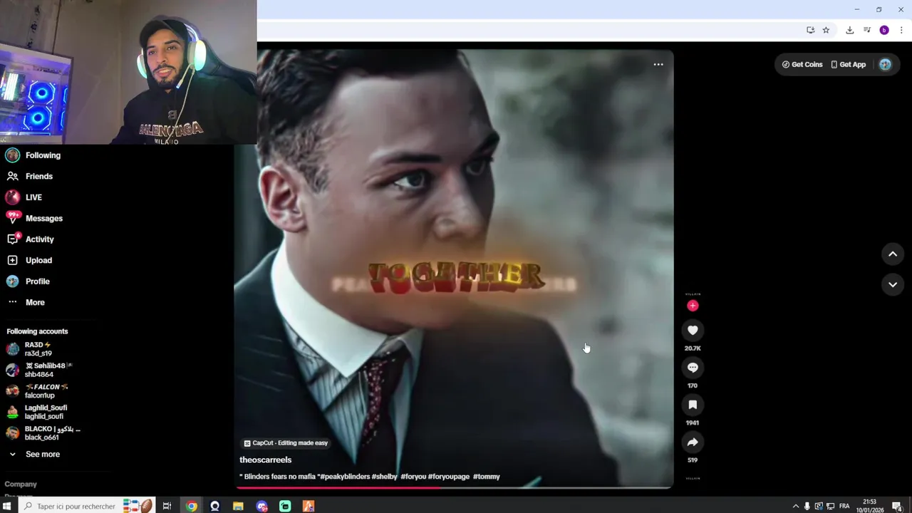
Task: Click the FRA language indicator
Action: tap(844, 507)
